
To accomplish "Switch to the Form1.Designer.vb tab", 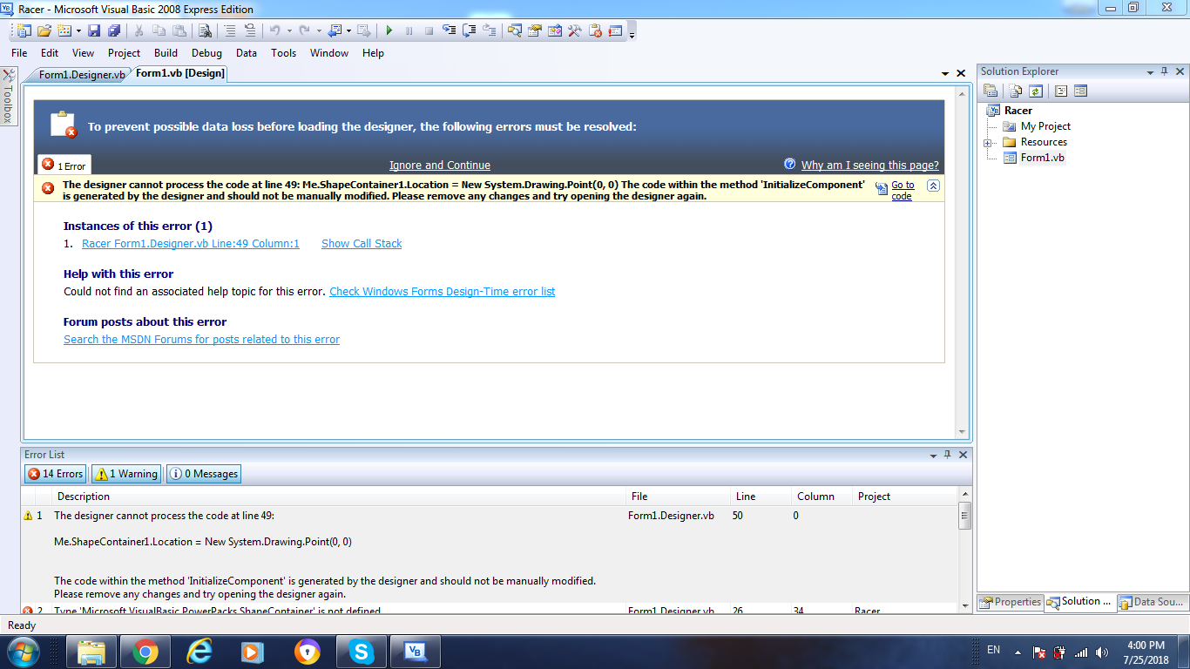I will click(81, 75).
